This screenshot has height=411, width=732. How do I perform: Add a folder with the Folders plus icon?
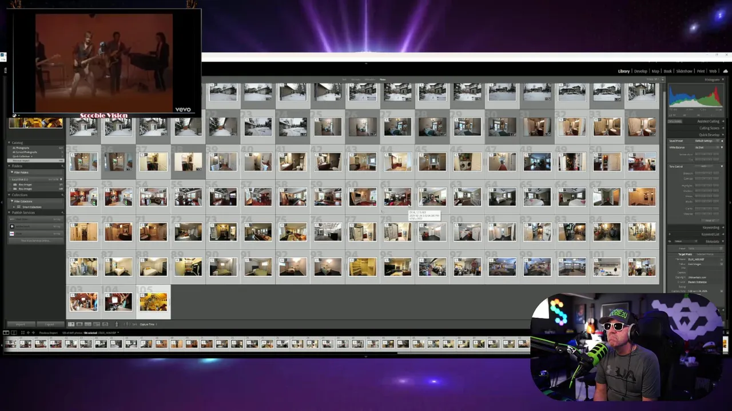61,166
